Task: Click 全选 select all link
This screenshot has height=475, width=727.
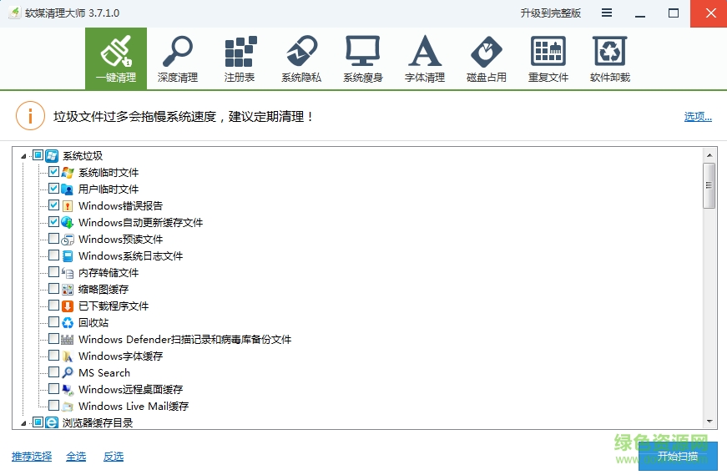Action: tap(76, 457)
